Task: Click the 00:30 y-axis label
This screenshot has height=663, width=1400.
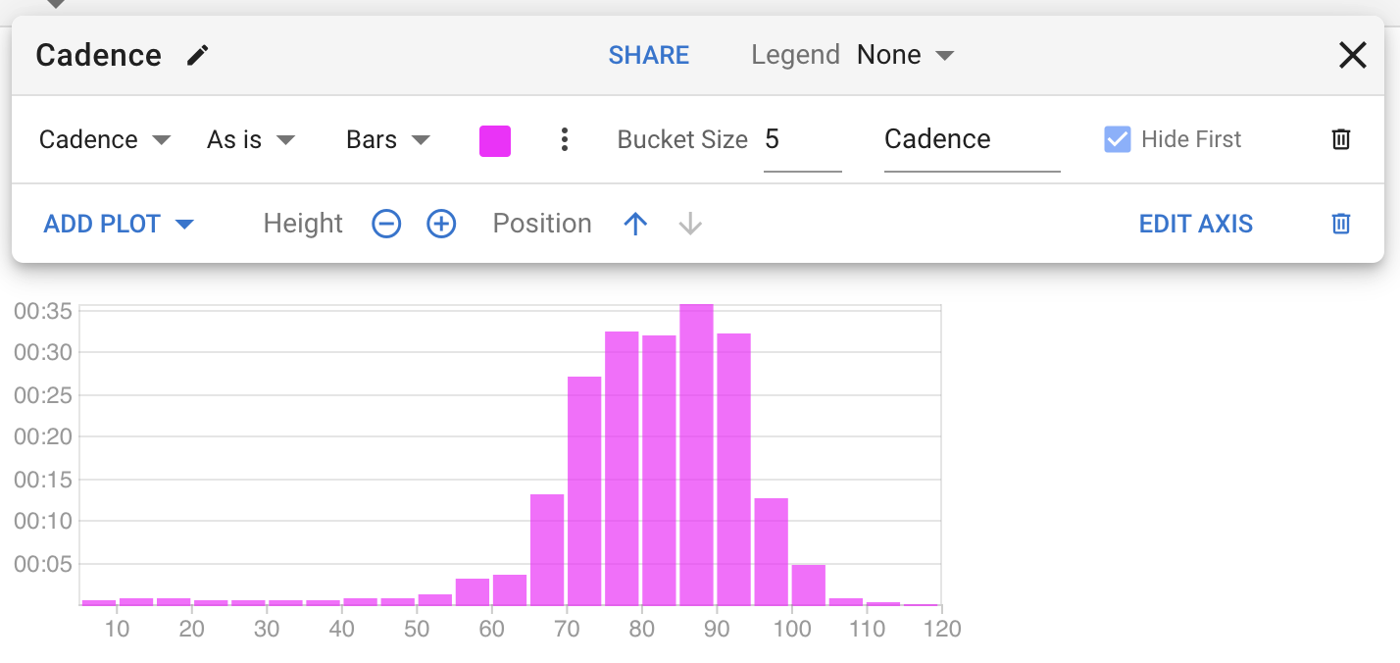Action: 43,351
